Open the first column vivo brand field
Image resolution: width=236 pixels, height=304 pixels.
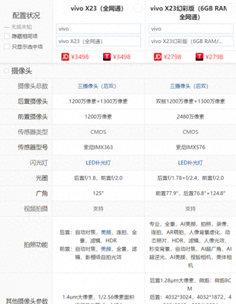[x=98, y=29]
